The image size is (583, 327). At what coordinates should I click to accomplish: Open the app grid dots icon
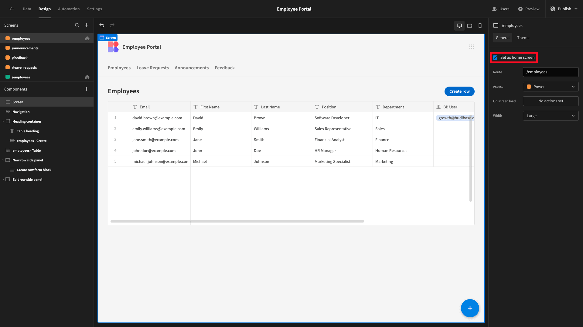pyautogui.click(x=472, y=47)
